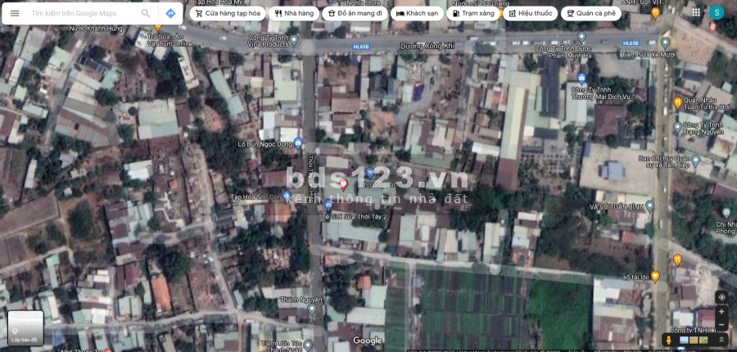Click the 'Thanh Nguyên' place marker
The width and height of the screenshot is (737, 352).
pos(312,309)
